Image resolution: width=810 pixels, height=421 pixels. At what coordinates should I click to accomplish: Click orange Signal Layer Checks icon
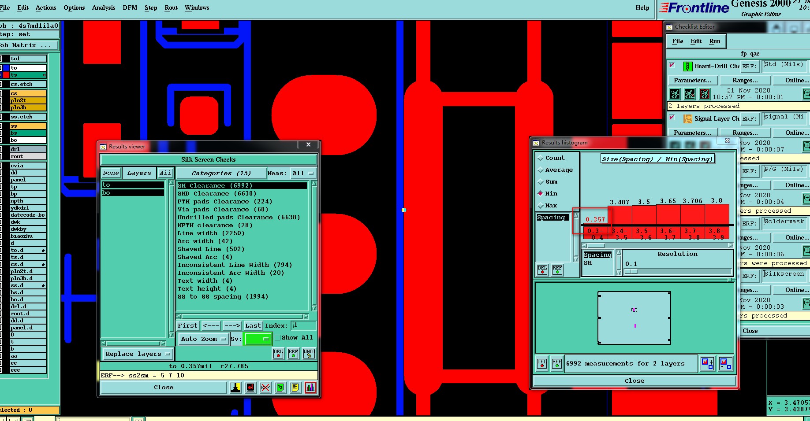(x=687, y=119)
